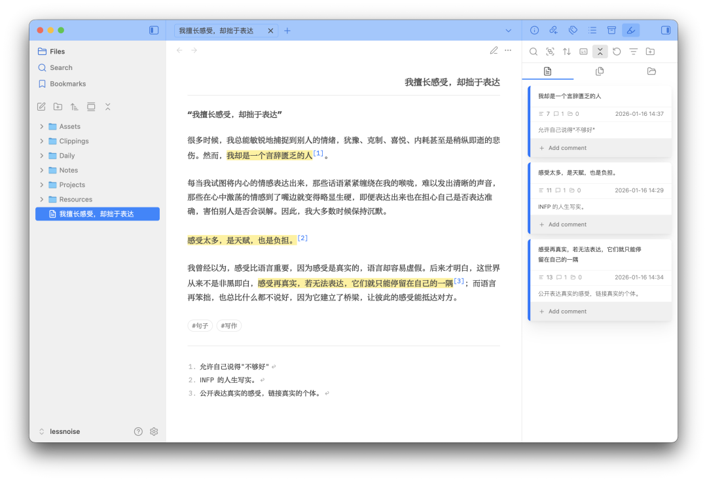
Task: Click the card view icon in highlights toolbar
Action: point(583,52)
